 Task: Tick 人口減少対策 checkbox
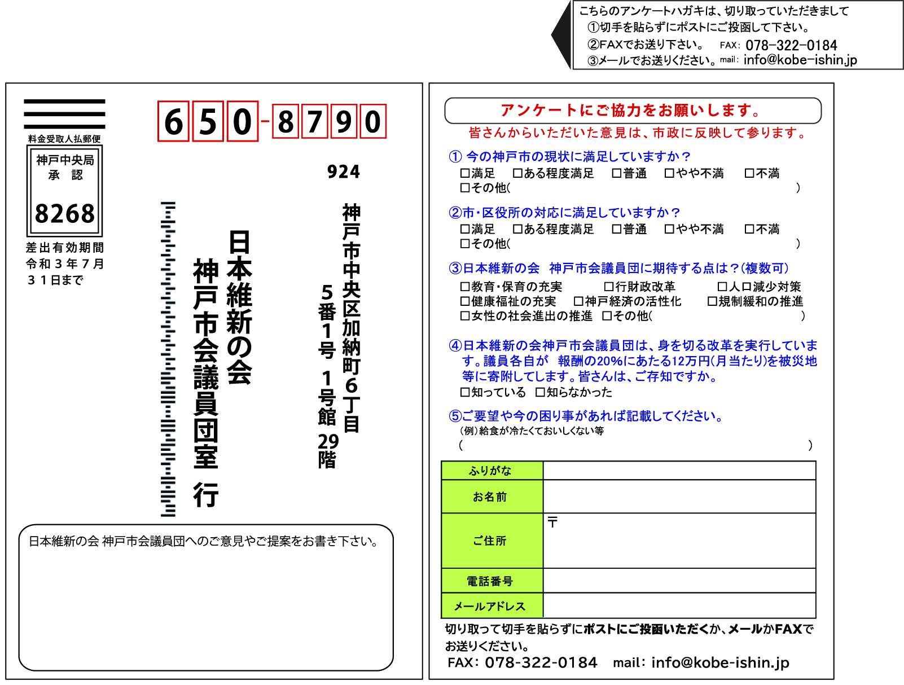point(722,287)
